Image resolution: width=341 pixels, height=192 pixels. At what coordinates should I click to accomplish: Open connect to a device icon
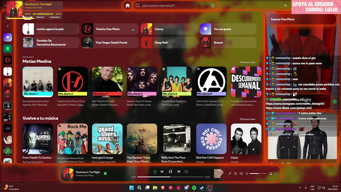tap(241, 174)
